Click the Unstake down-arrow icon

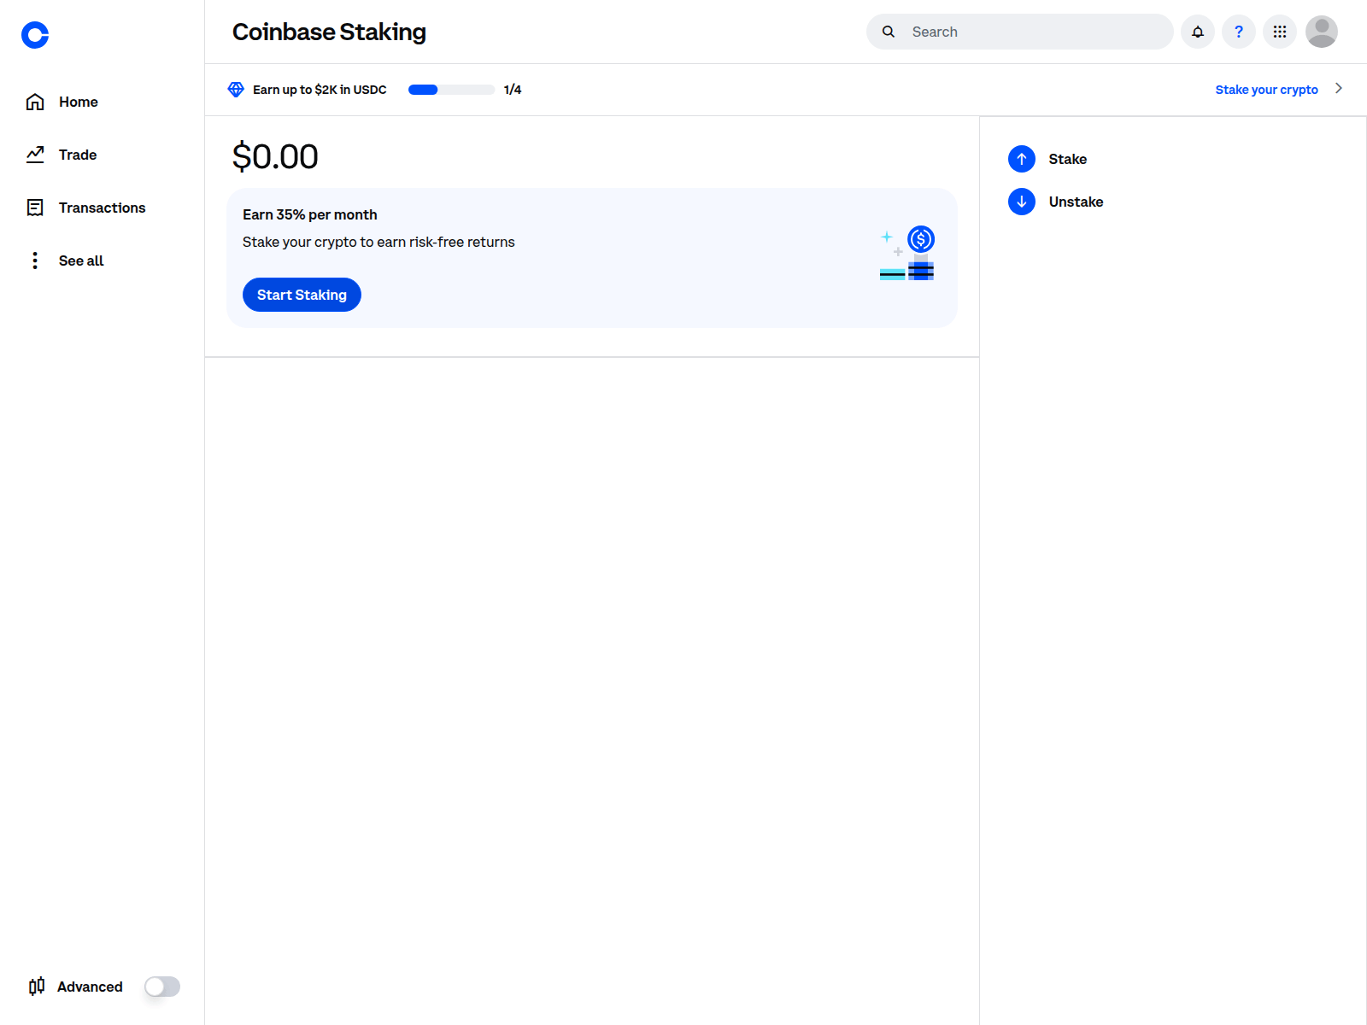point(1021,202)
